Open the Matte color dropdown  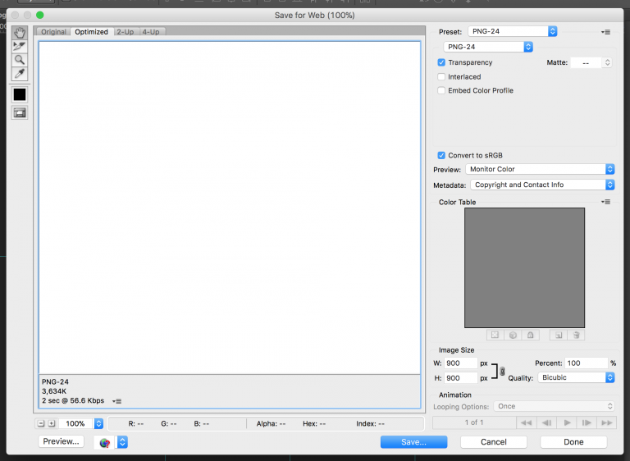pos(591,62)
